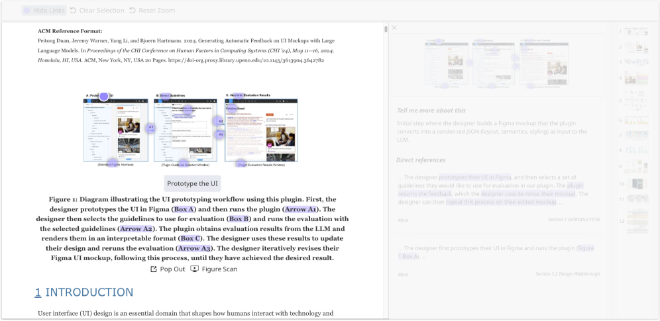Open page 4 thumbnail in sidebar
660x321 pixels.
click(x=633, y=78)
